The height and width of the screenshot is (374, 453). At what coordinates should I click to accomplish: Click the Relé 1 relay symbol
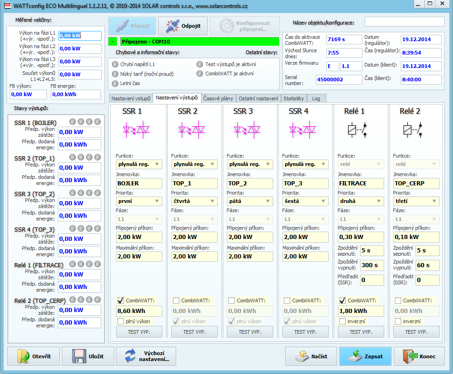357,130
